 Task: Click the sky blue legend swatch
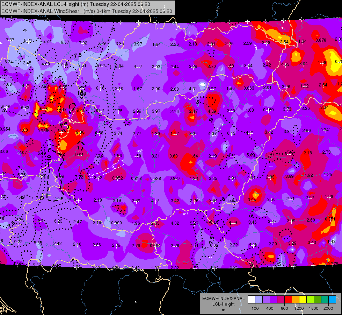pyautogui.click(x=332, y=300)
